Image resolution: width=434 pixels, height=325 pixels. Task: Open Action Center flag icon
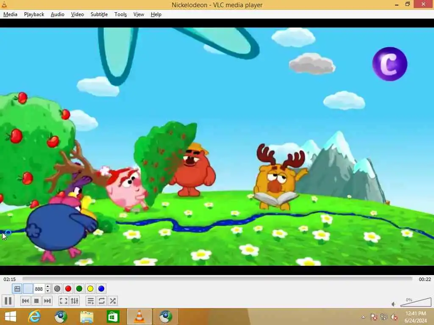(373, 317)
